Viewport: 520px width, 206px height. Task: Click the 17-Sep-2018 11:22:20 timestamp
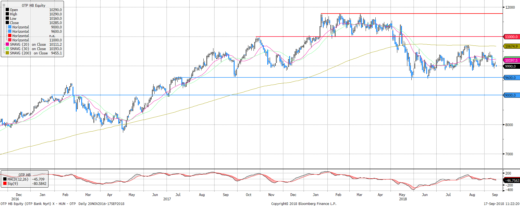502,204
